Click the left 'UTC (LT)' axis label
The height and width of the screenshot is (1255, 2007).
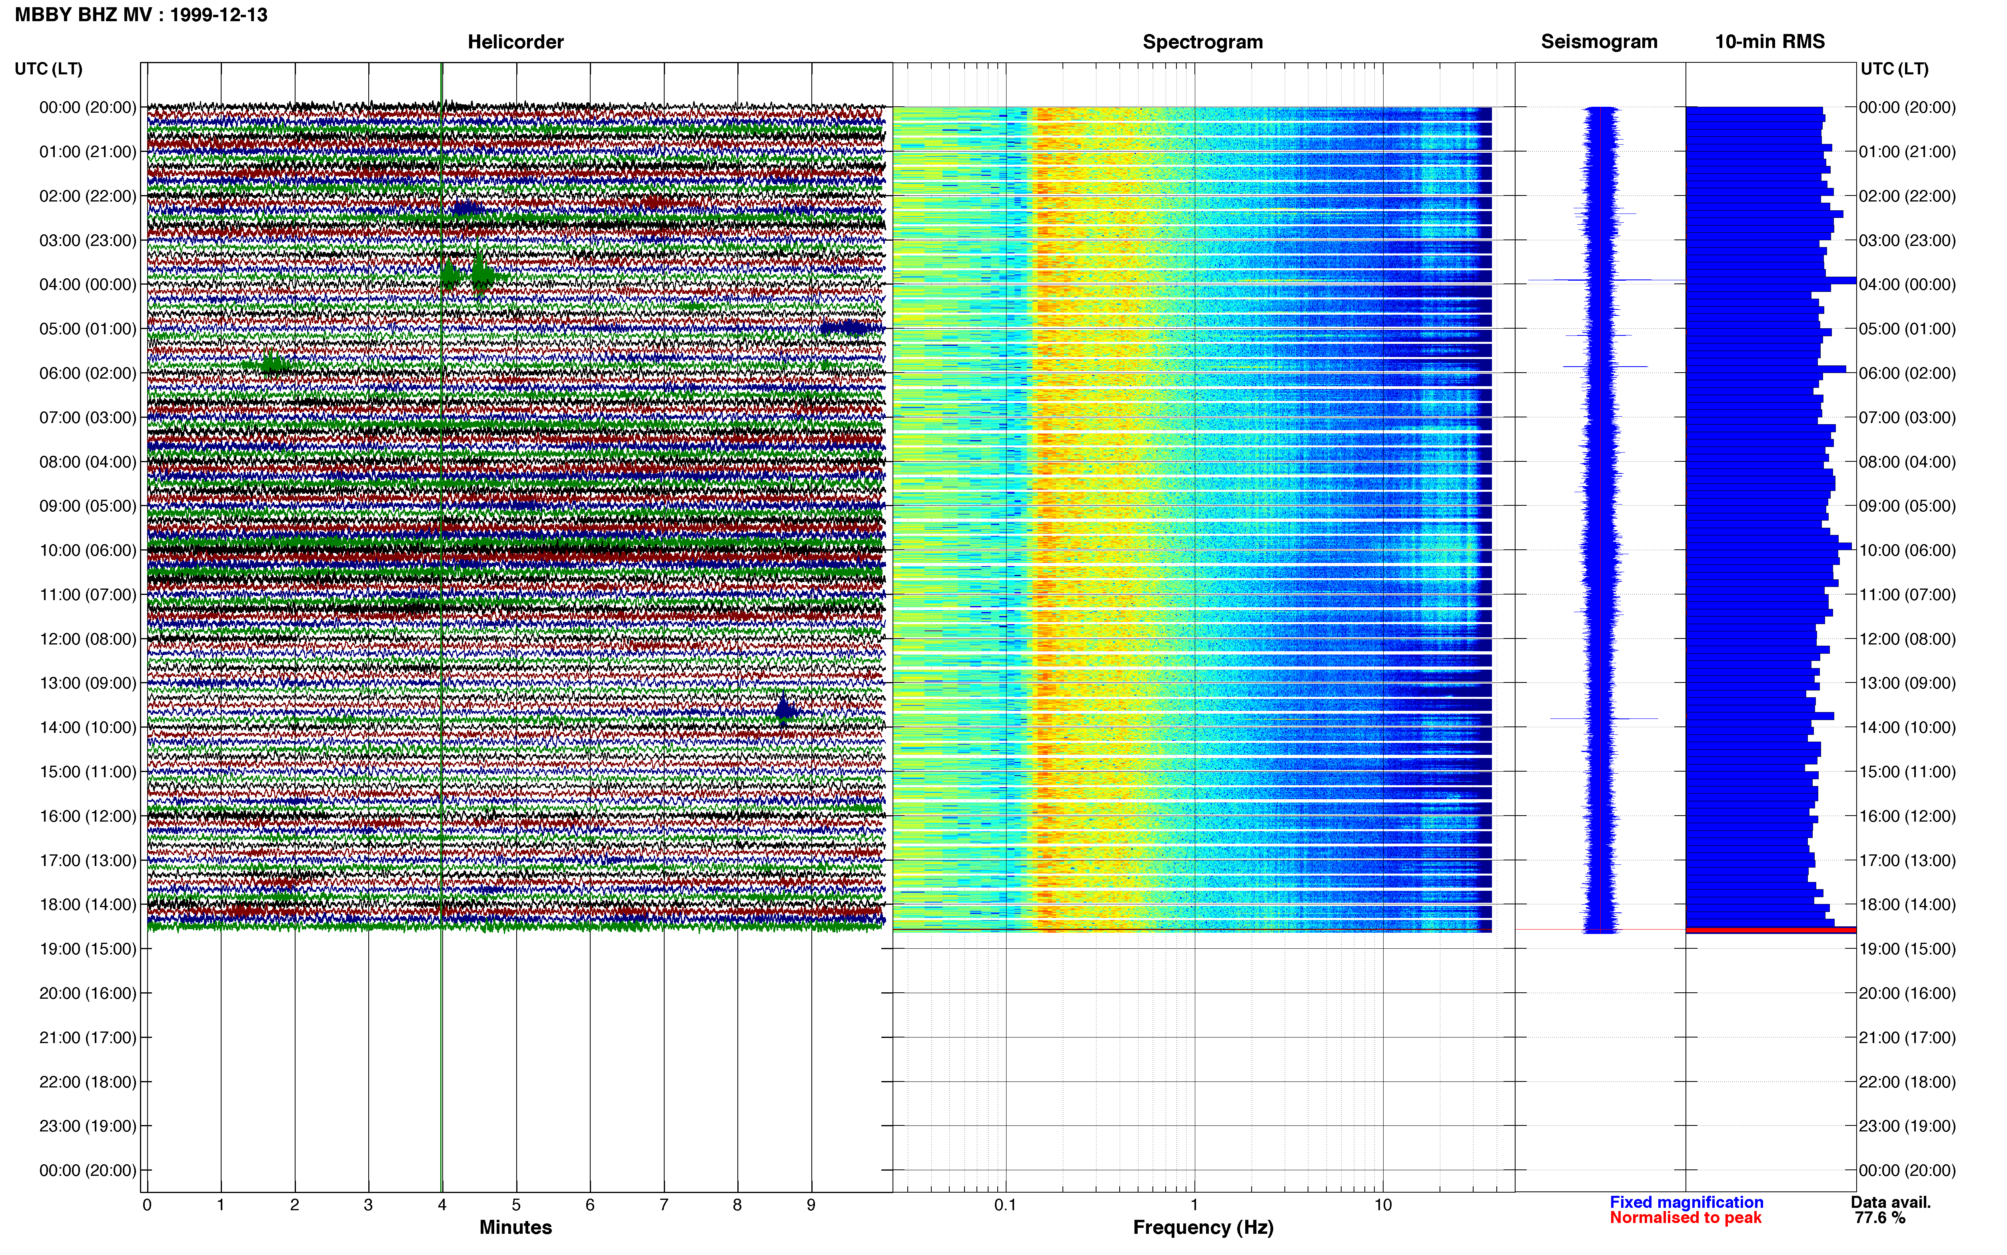coord(49,69)
